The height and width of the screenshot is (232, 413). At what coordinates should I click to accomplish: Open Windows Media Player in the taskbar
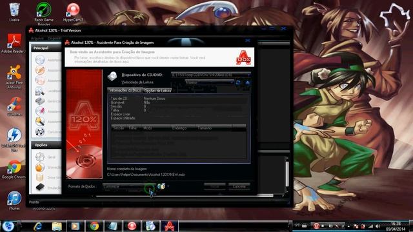[x=75, y=226]
